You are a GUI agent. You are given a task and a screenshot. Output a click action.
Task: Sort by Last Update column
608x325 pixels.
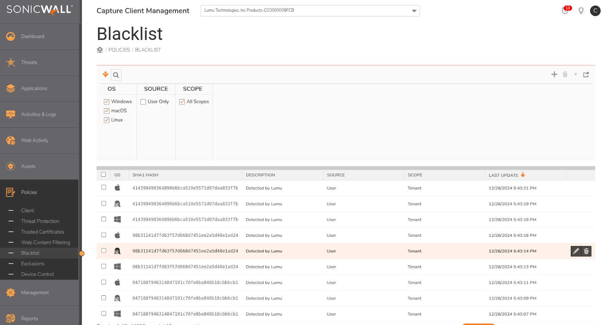coord(503,175)
